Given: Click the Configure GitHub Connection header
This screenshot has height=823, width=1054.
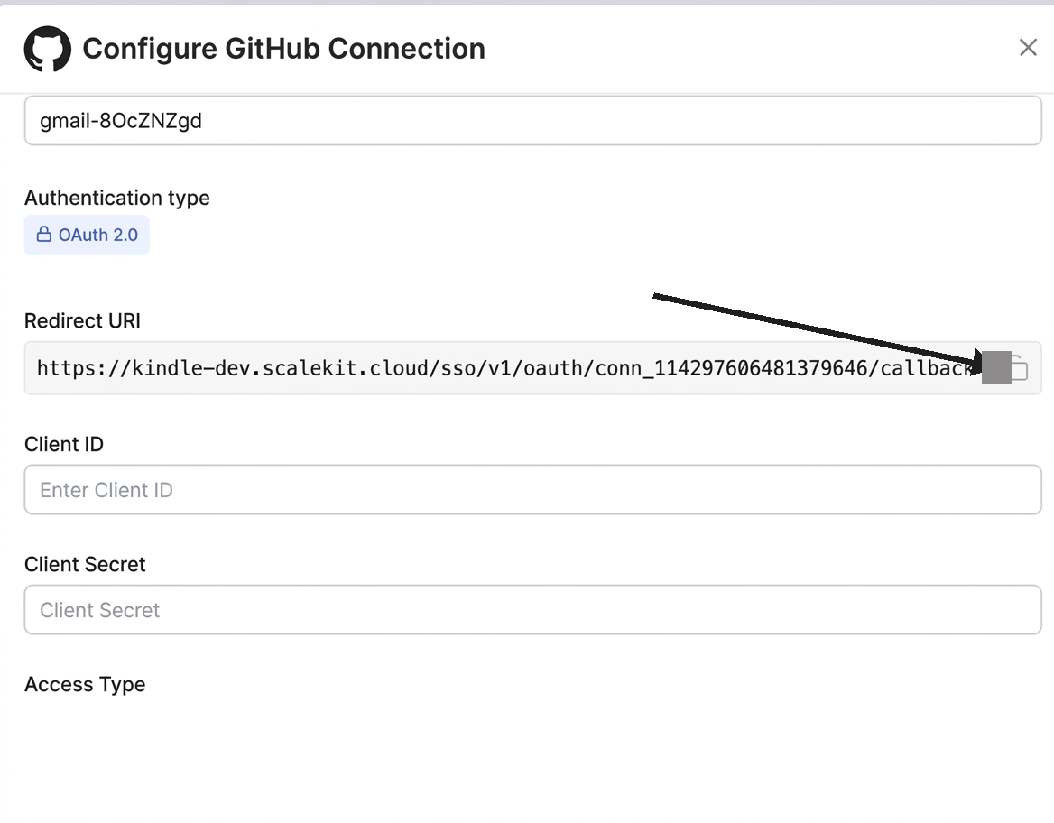Looking at the screenshot, I should 282,49.
